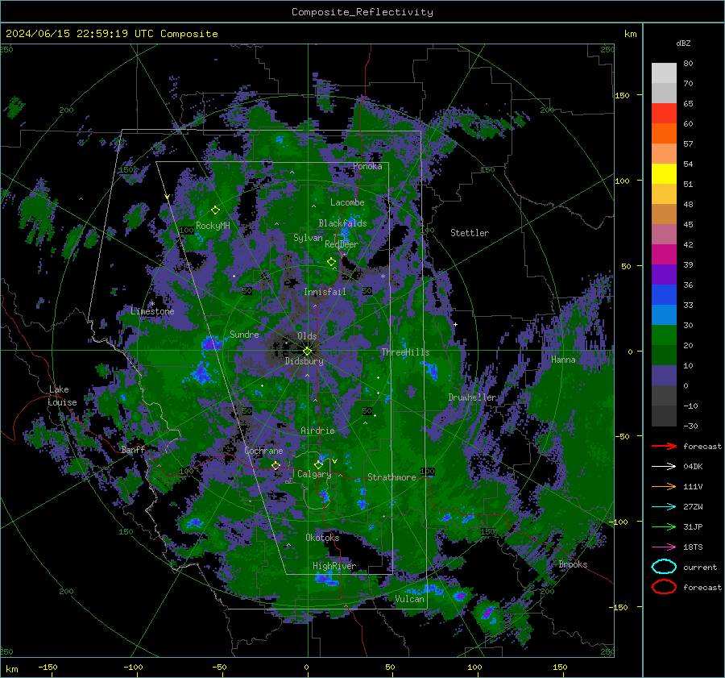
Task: Click the orange 111V arrow icon
Action: click(x=664, y=486)
